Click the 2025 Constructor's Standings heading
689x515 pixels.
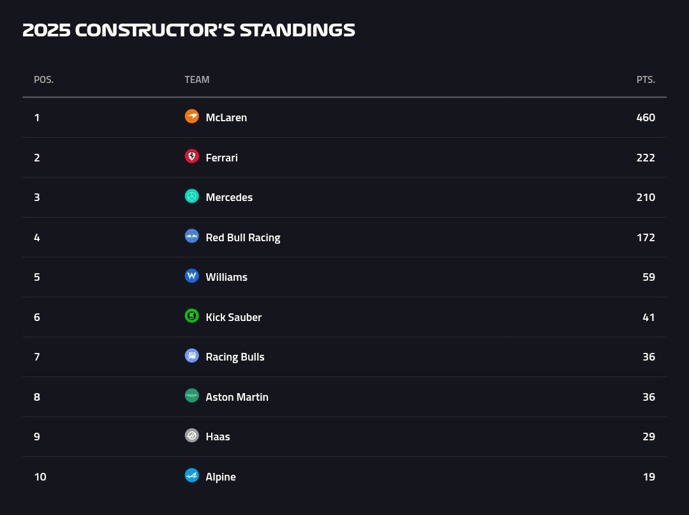[x=188, y=30]
